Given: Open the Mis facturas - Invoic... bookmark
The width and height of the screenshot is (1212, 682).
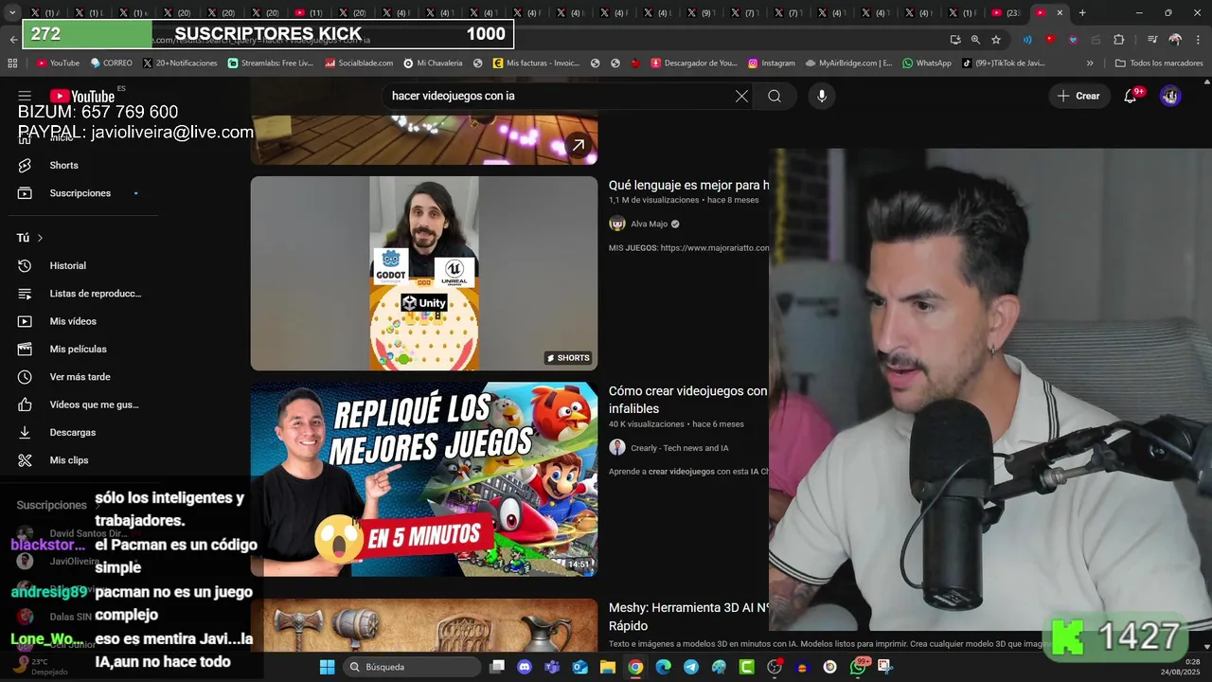Looking at the screenshot, I should [x=536, y=63].
